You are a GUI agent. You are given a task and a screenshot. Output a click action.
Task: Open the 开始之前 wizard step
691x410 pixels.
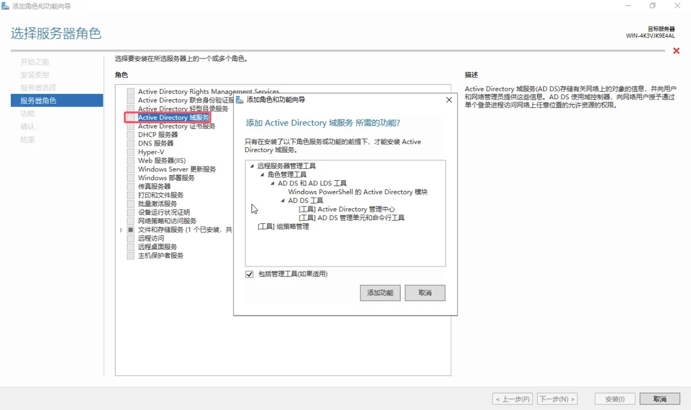tap(34, 62)
